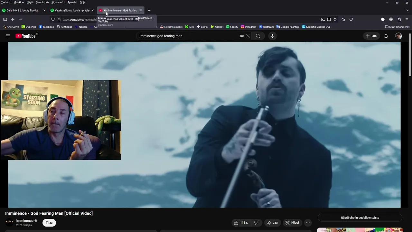Open the ABP adblocker extension

pyautogui.click(x=391, y=19)
